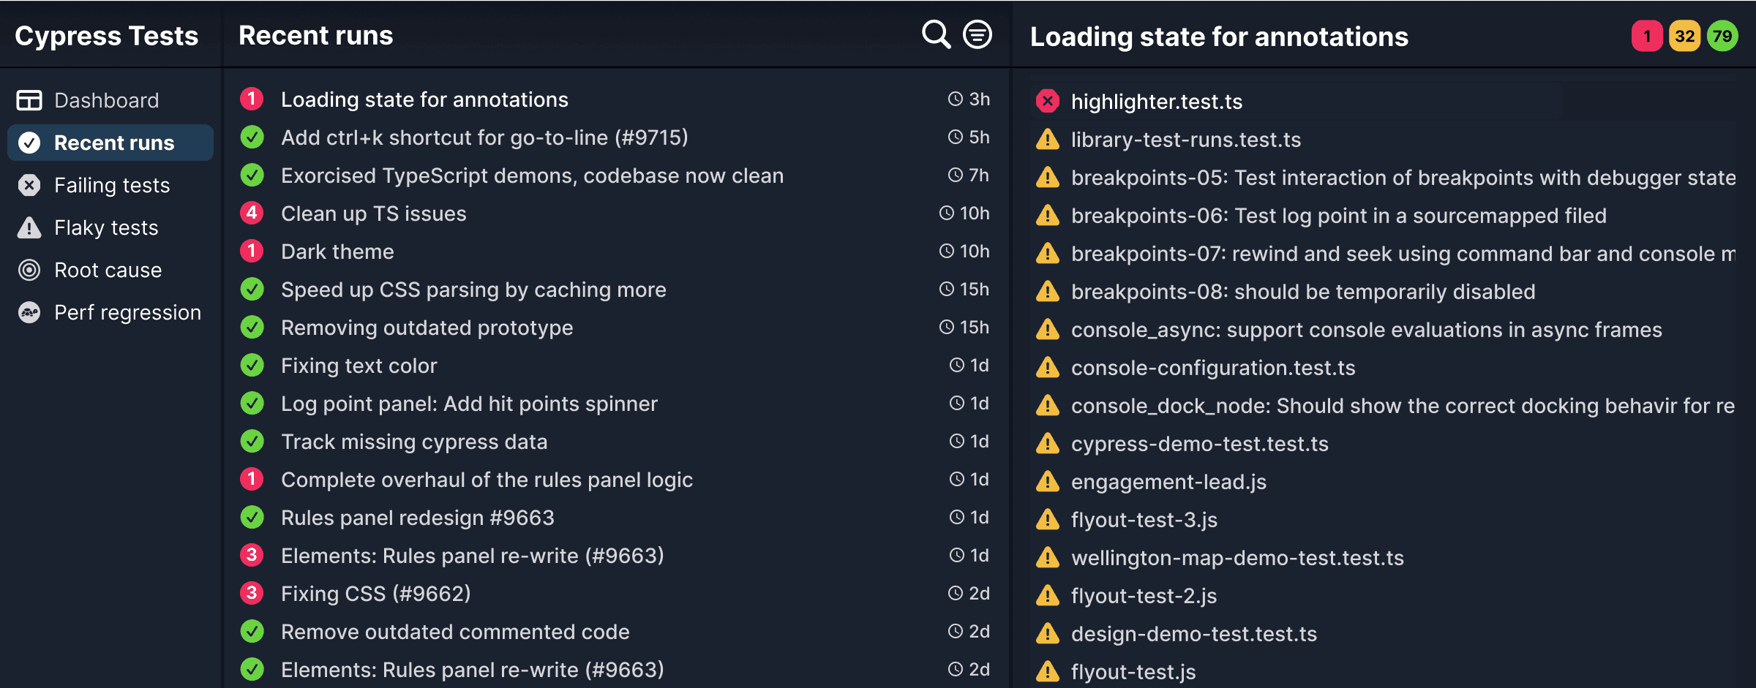
Task: Click red failed icon beside highlighter.test.ts
Action: [x=1048, y=101]
